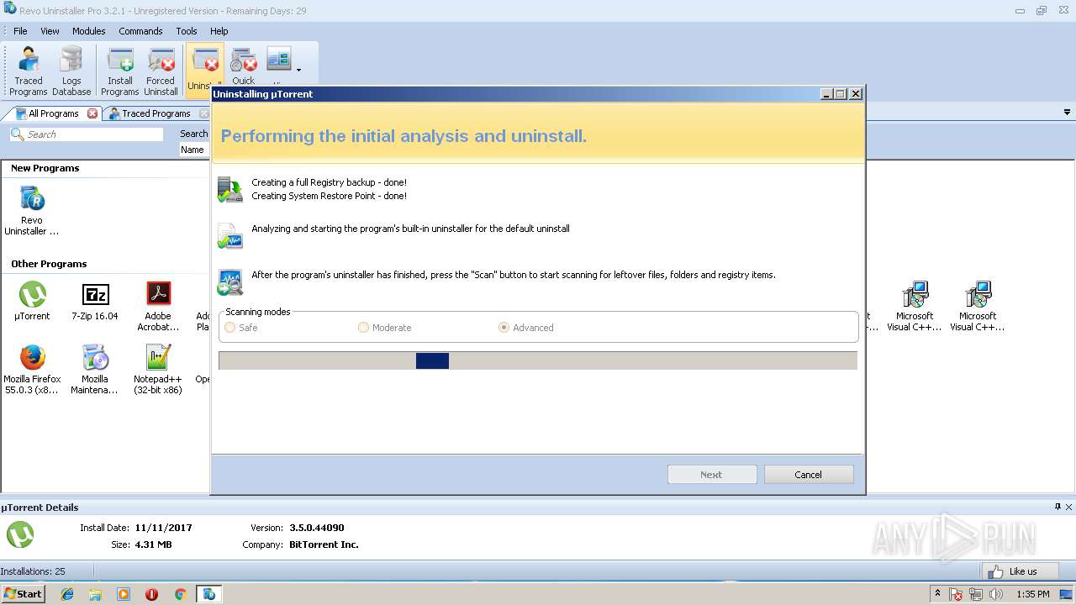Viewport: 1076px width, 605px height.
Task: Close the Traced Programs tab
Action: coord(203,113)
